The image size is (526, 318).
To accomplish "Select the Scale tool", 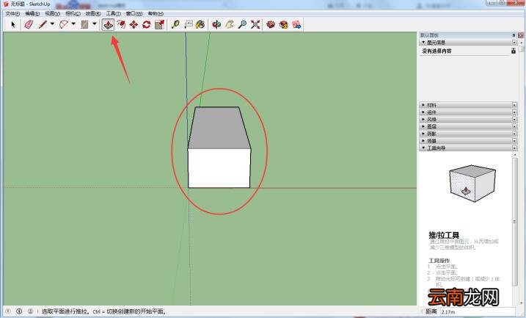I will point(159,24).
